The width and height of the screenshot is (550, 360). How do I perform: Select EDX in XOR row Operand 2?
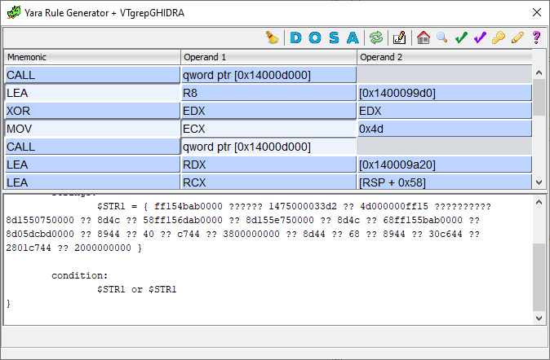click(445, 111)
